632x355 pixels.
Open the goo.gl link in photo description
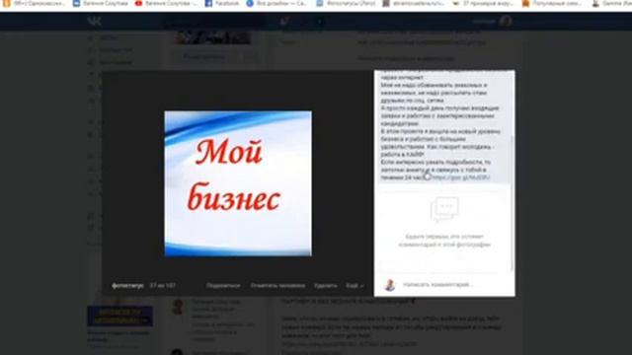pos(461,177)
